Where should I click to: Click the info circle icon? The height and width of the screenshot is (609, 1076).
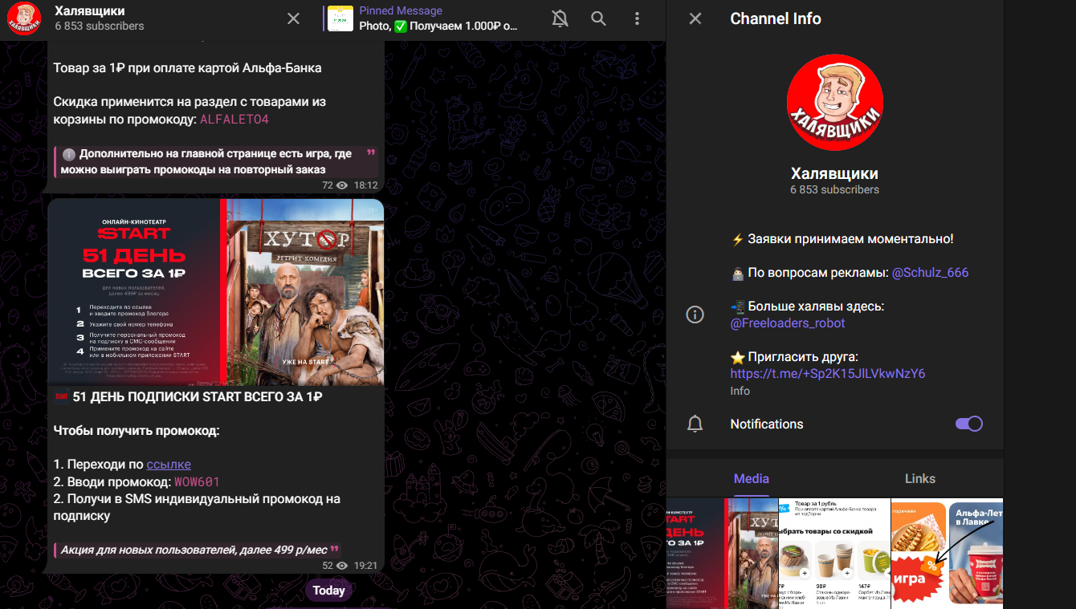tap(695, 315)
